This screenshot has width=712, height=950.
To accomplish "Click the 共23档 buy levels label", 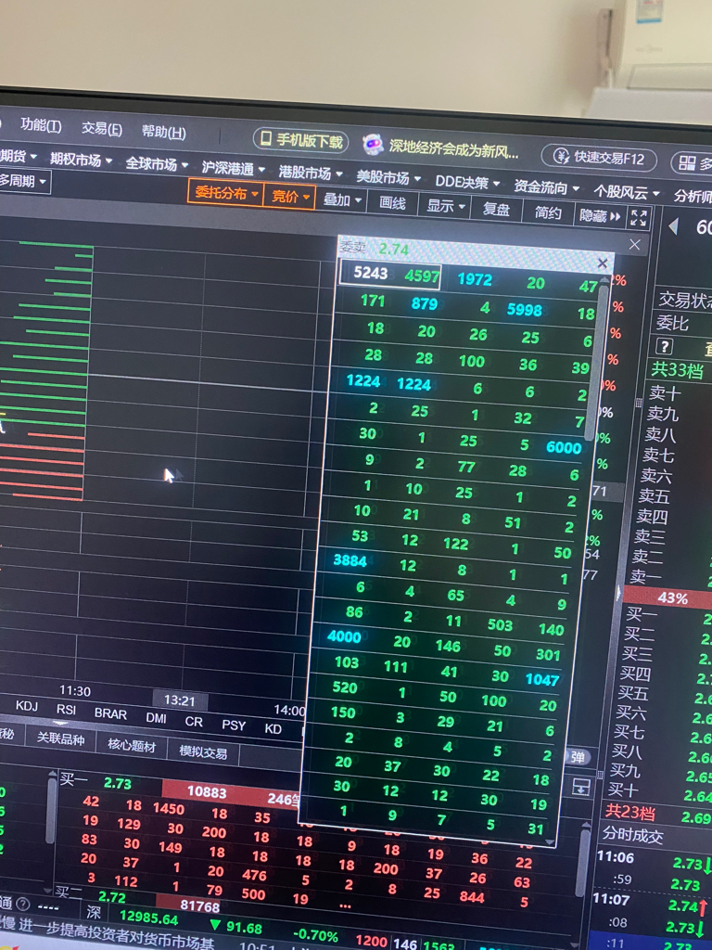I will (629, 813).
